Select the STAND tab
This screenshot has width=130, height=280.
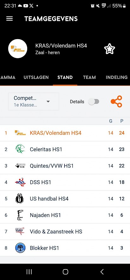click(65, 77)
